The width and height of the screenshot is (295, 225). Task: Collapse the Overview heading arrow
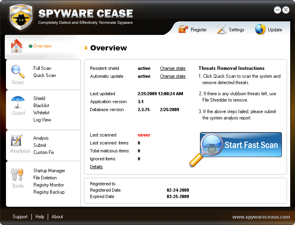click(85, 48)
